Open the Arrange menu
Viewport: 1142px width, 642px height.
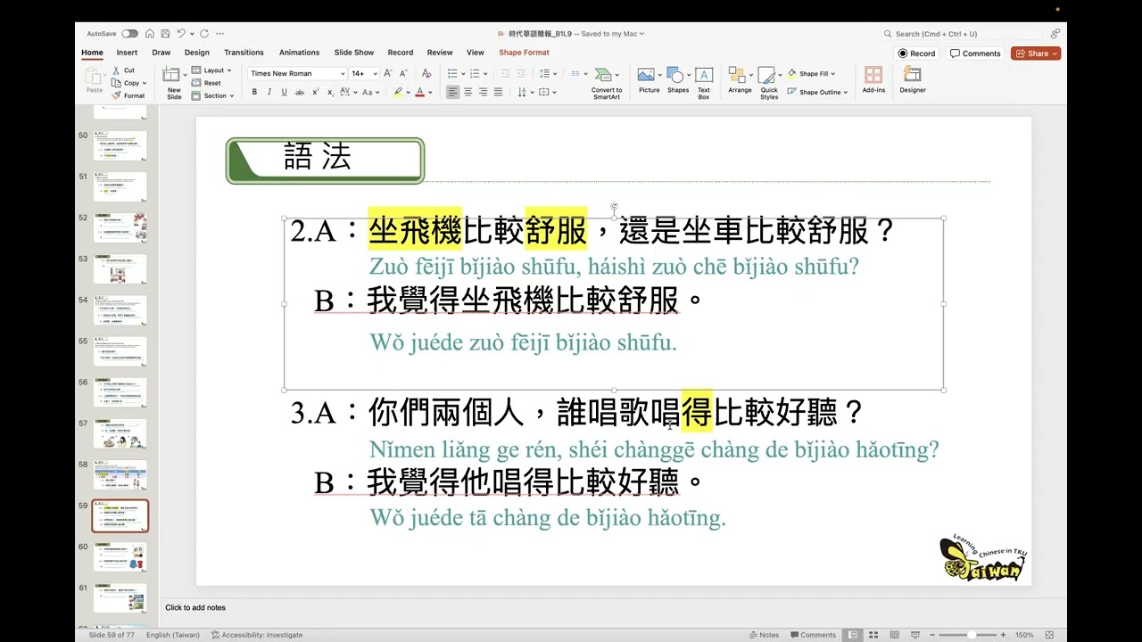(740, 80)
